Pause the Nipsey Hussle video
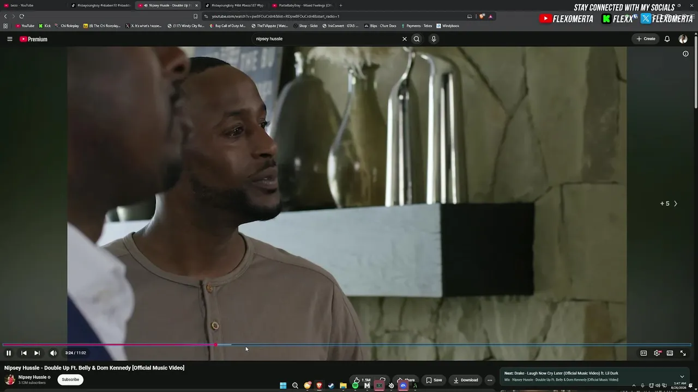Viewport: 698px width, 392px height. click(x=9, y=353)
